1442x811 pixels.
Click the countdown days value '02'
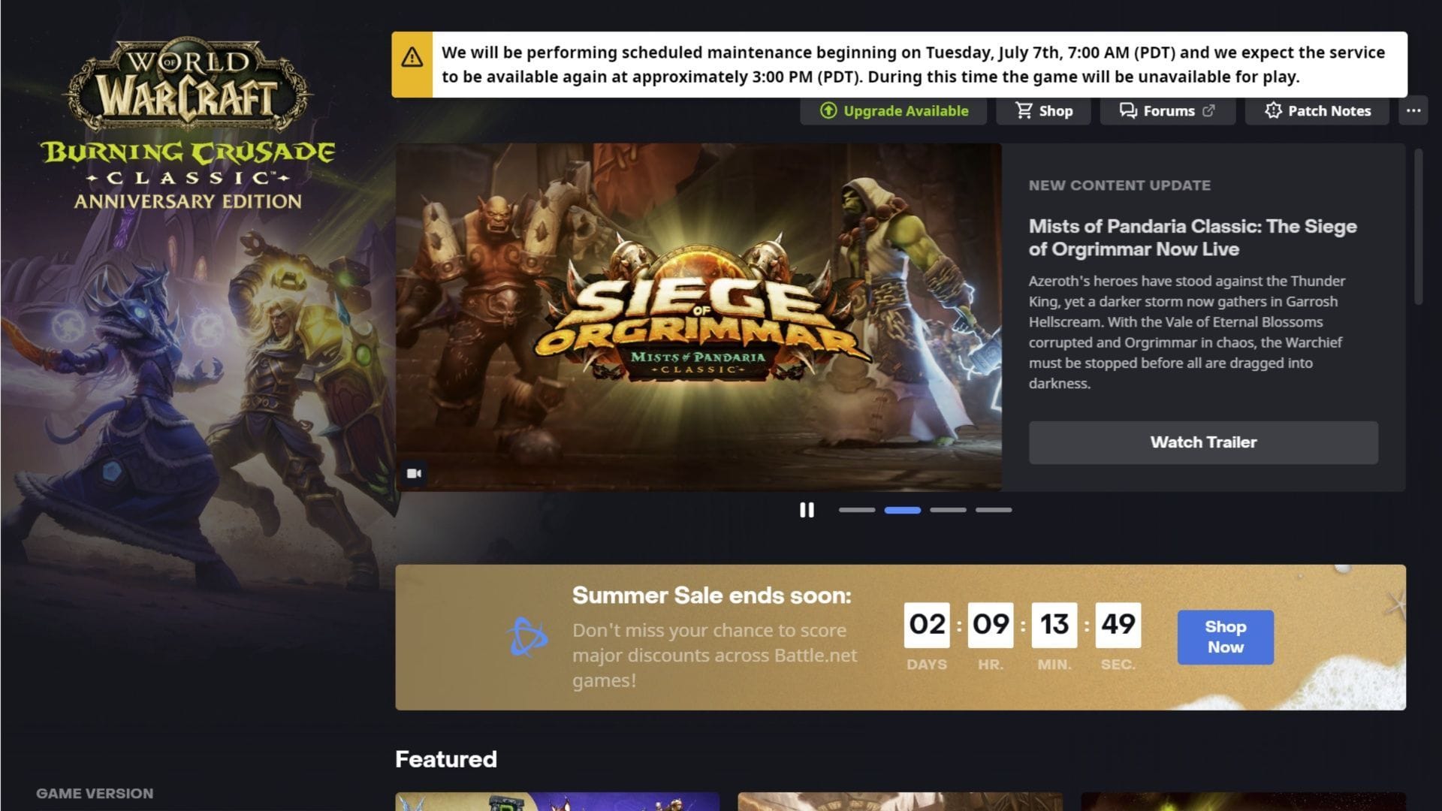coord(927,625)
